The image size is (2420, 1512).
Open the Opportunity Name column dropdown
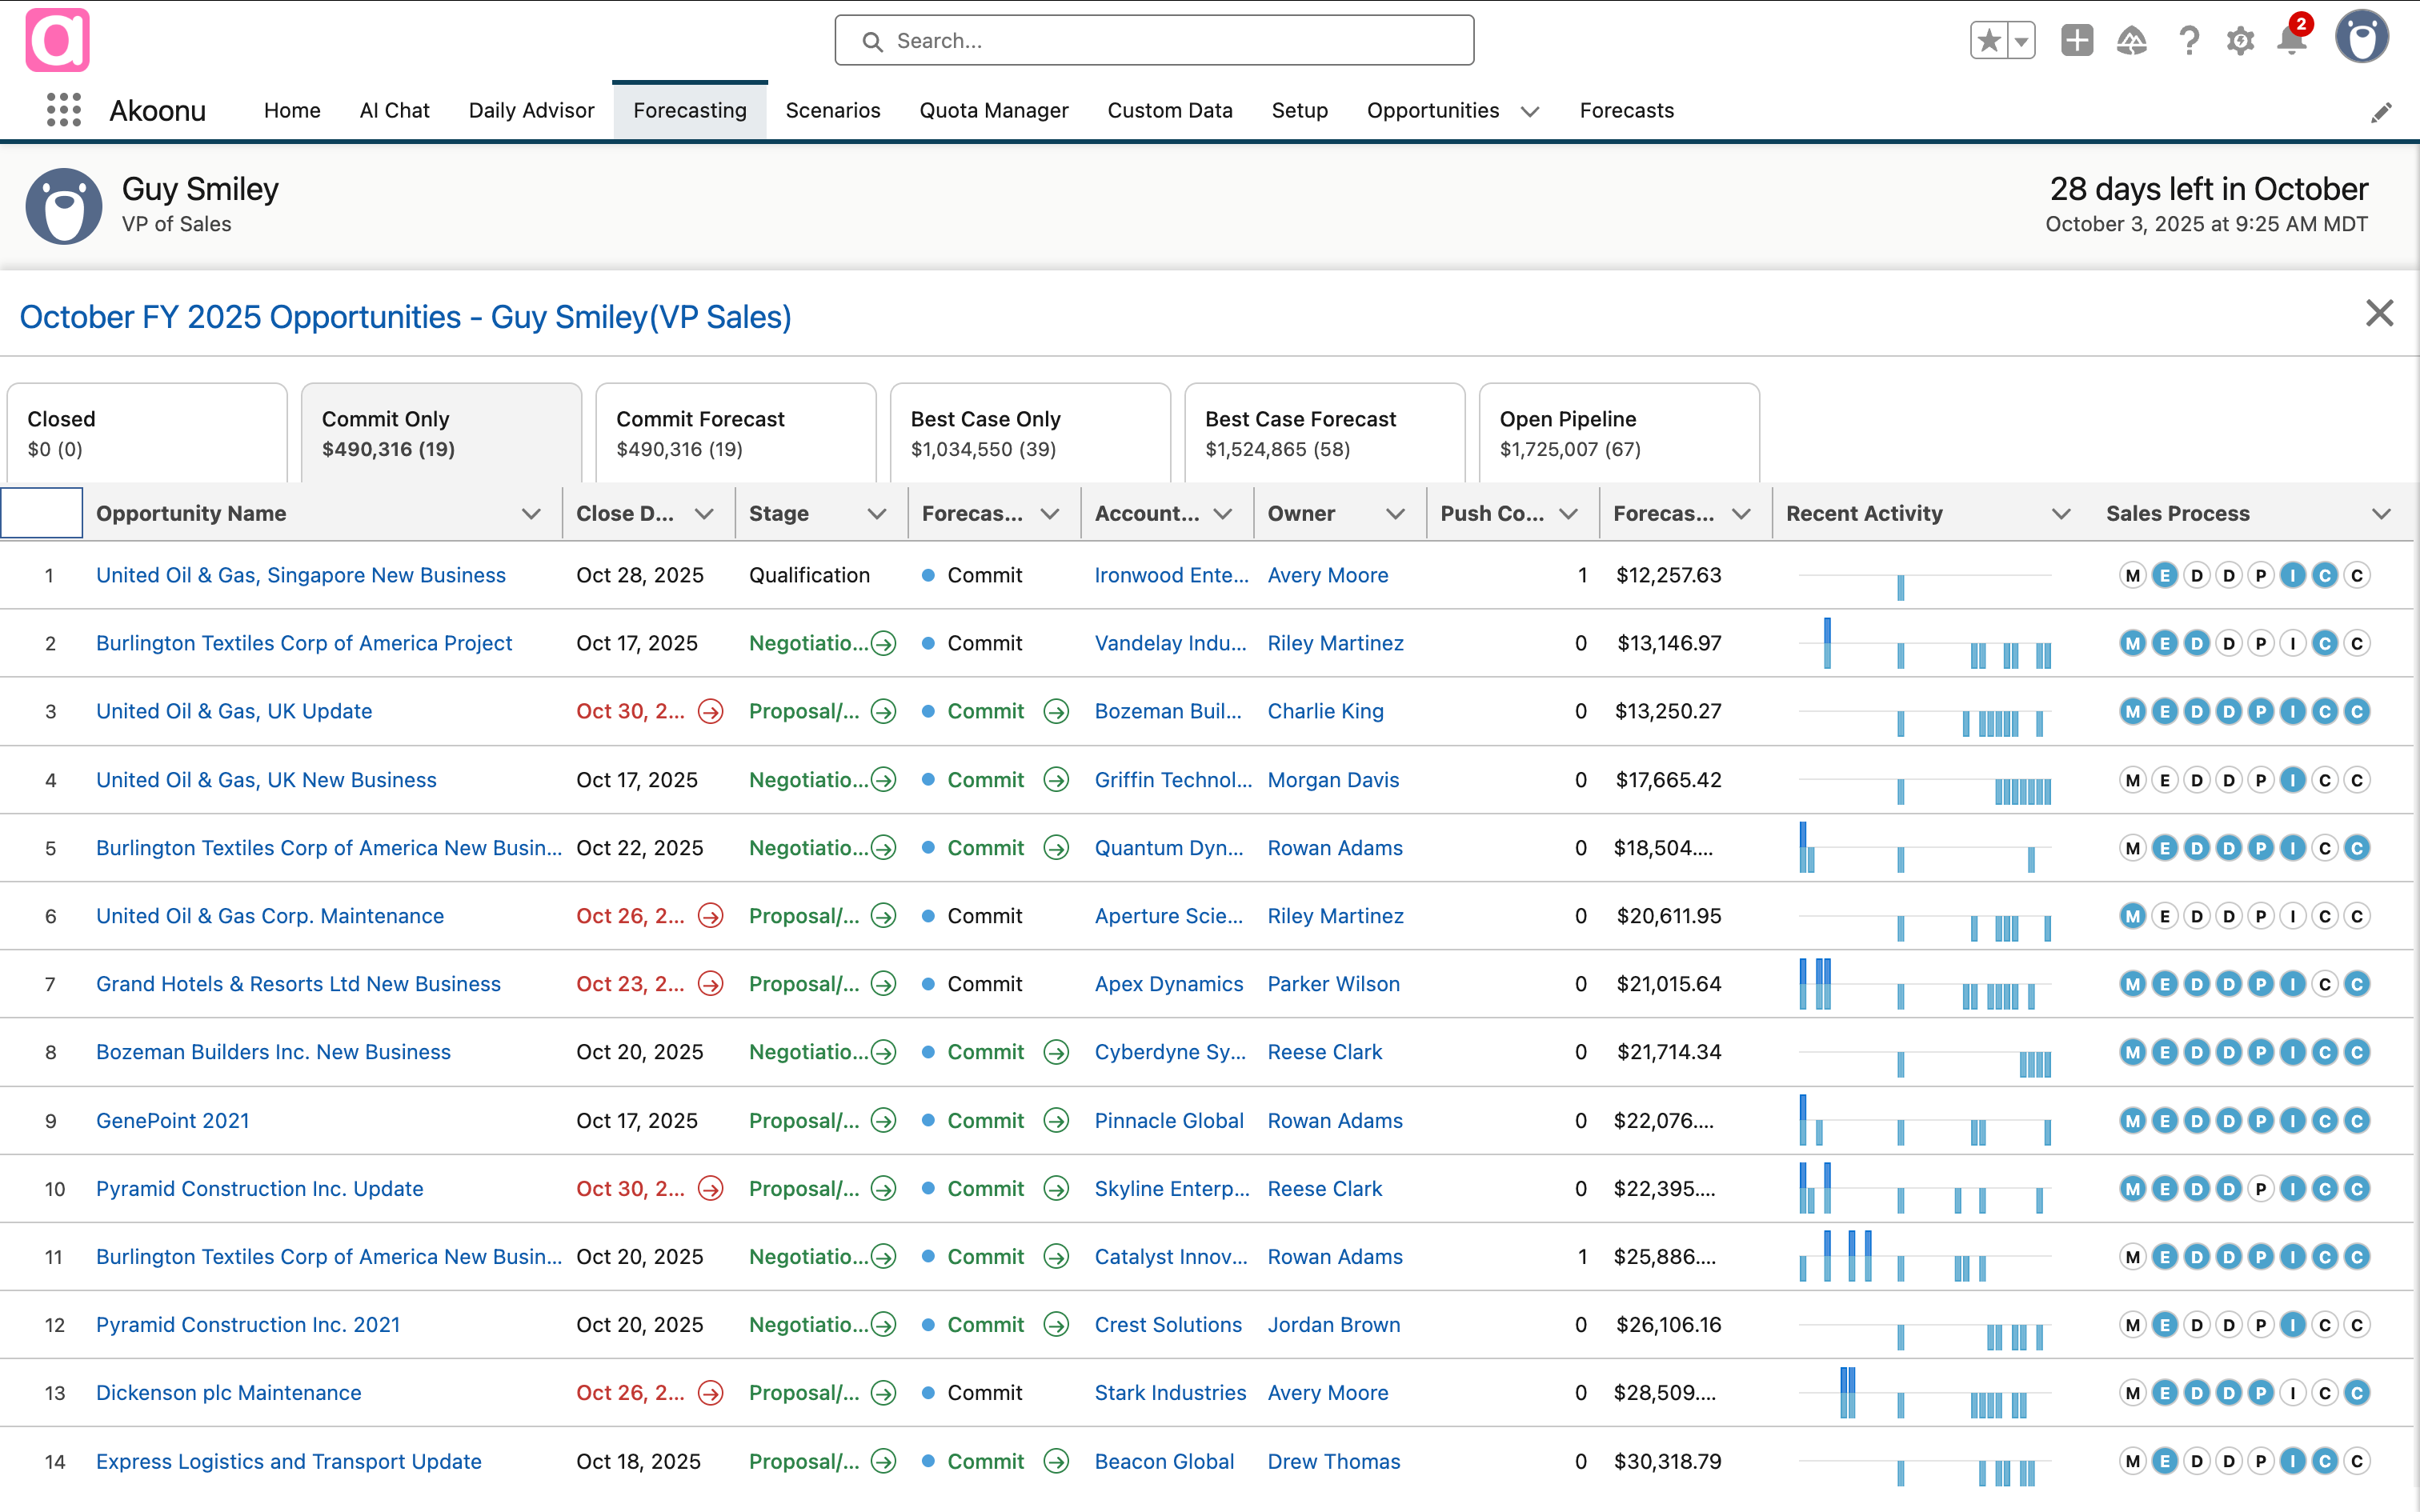coord(531,513)
